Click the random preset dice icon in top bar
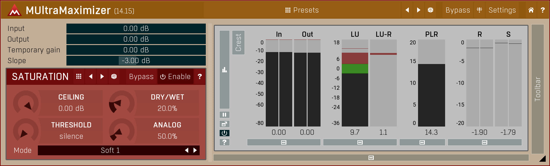The height and width of the screenshot is (166, 550). 430,10
